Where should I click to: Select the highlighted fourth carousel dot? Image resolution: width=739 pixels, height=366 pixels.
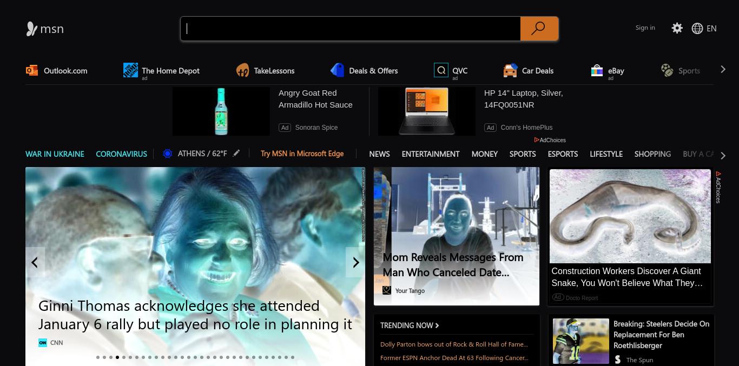117,357
